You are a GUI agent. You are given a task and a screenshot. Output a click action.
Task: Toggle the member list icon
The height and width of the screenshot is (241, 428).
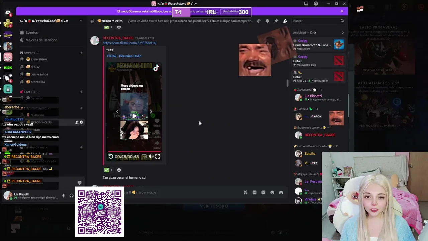[285, 21]
